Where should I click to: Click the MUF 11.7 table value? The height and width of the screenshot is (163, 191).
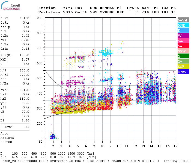[x=71, y=157]
